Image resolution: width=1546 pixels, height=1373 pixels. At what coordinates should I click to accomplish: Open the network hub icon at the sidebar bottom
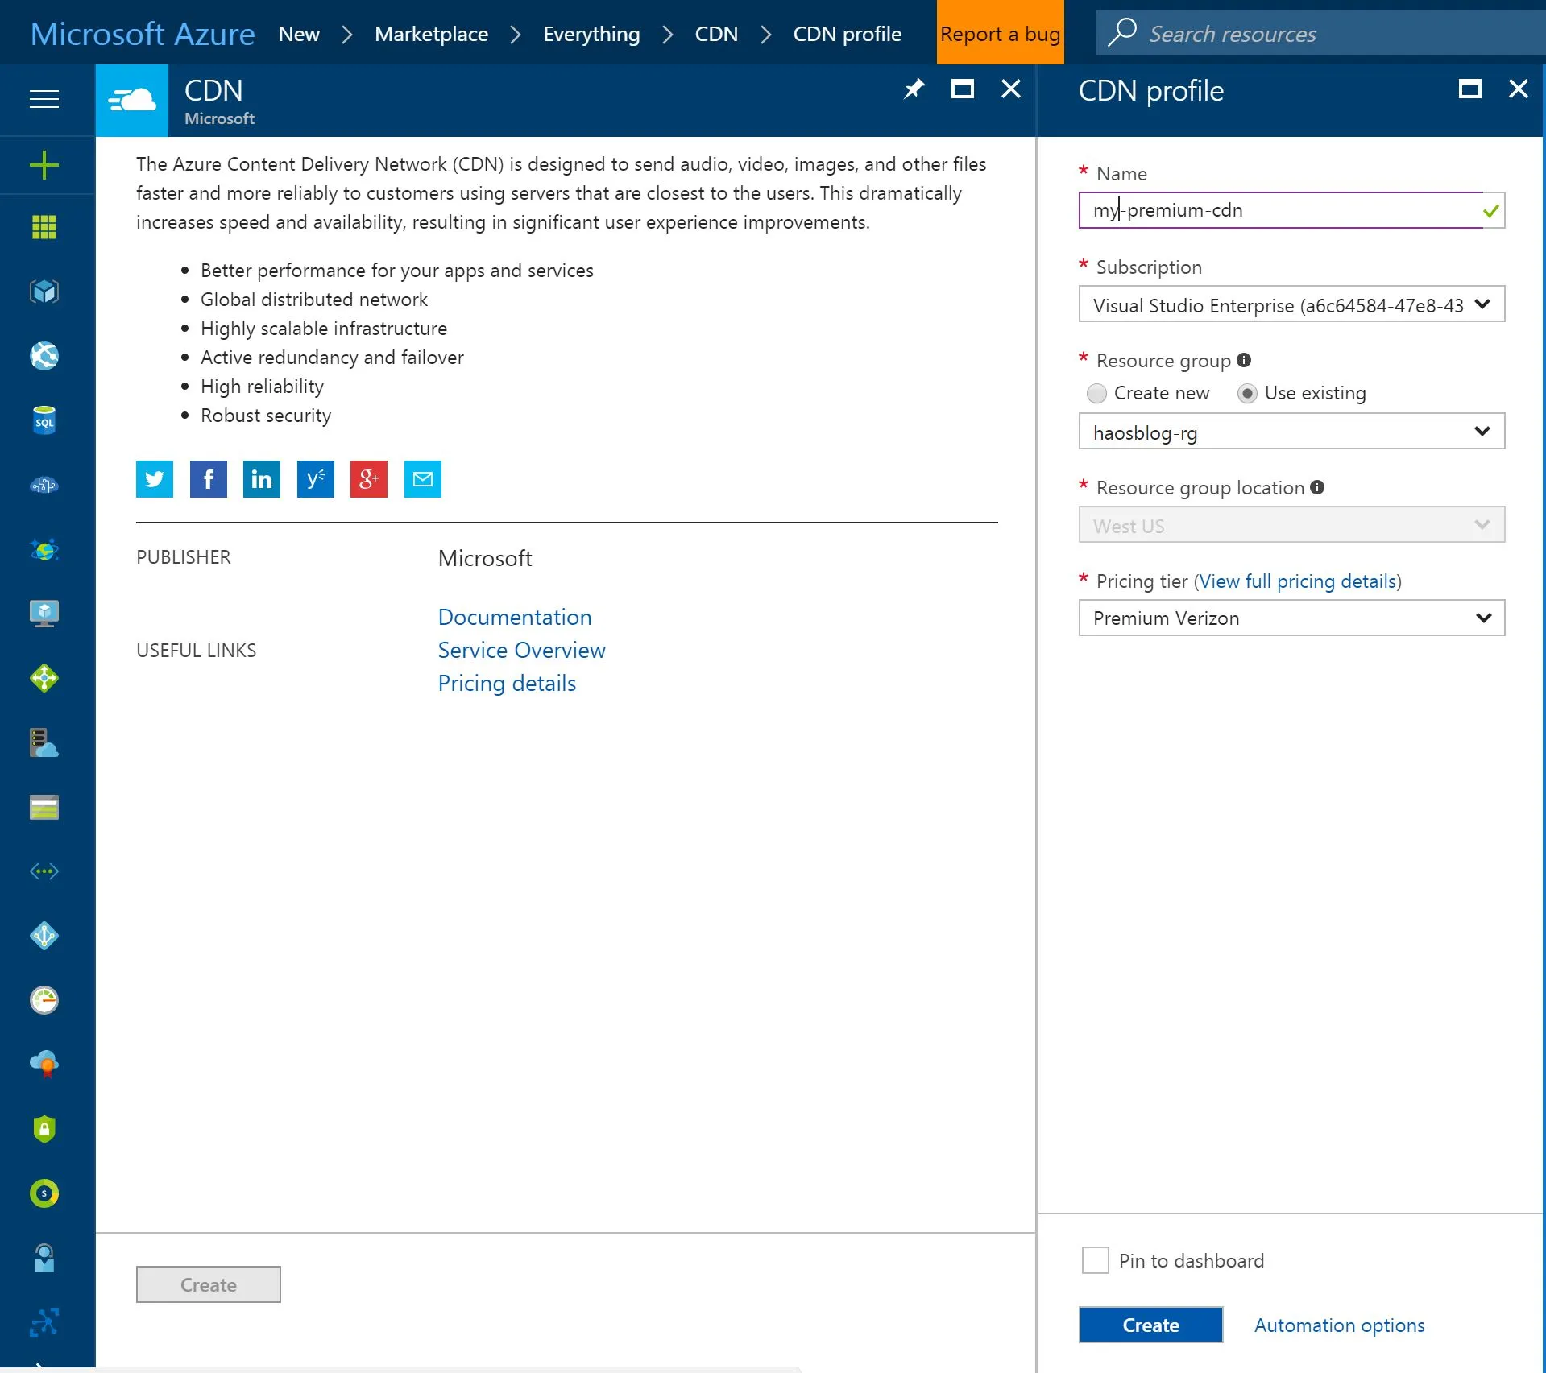(x=44, y=1322)
